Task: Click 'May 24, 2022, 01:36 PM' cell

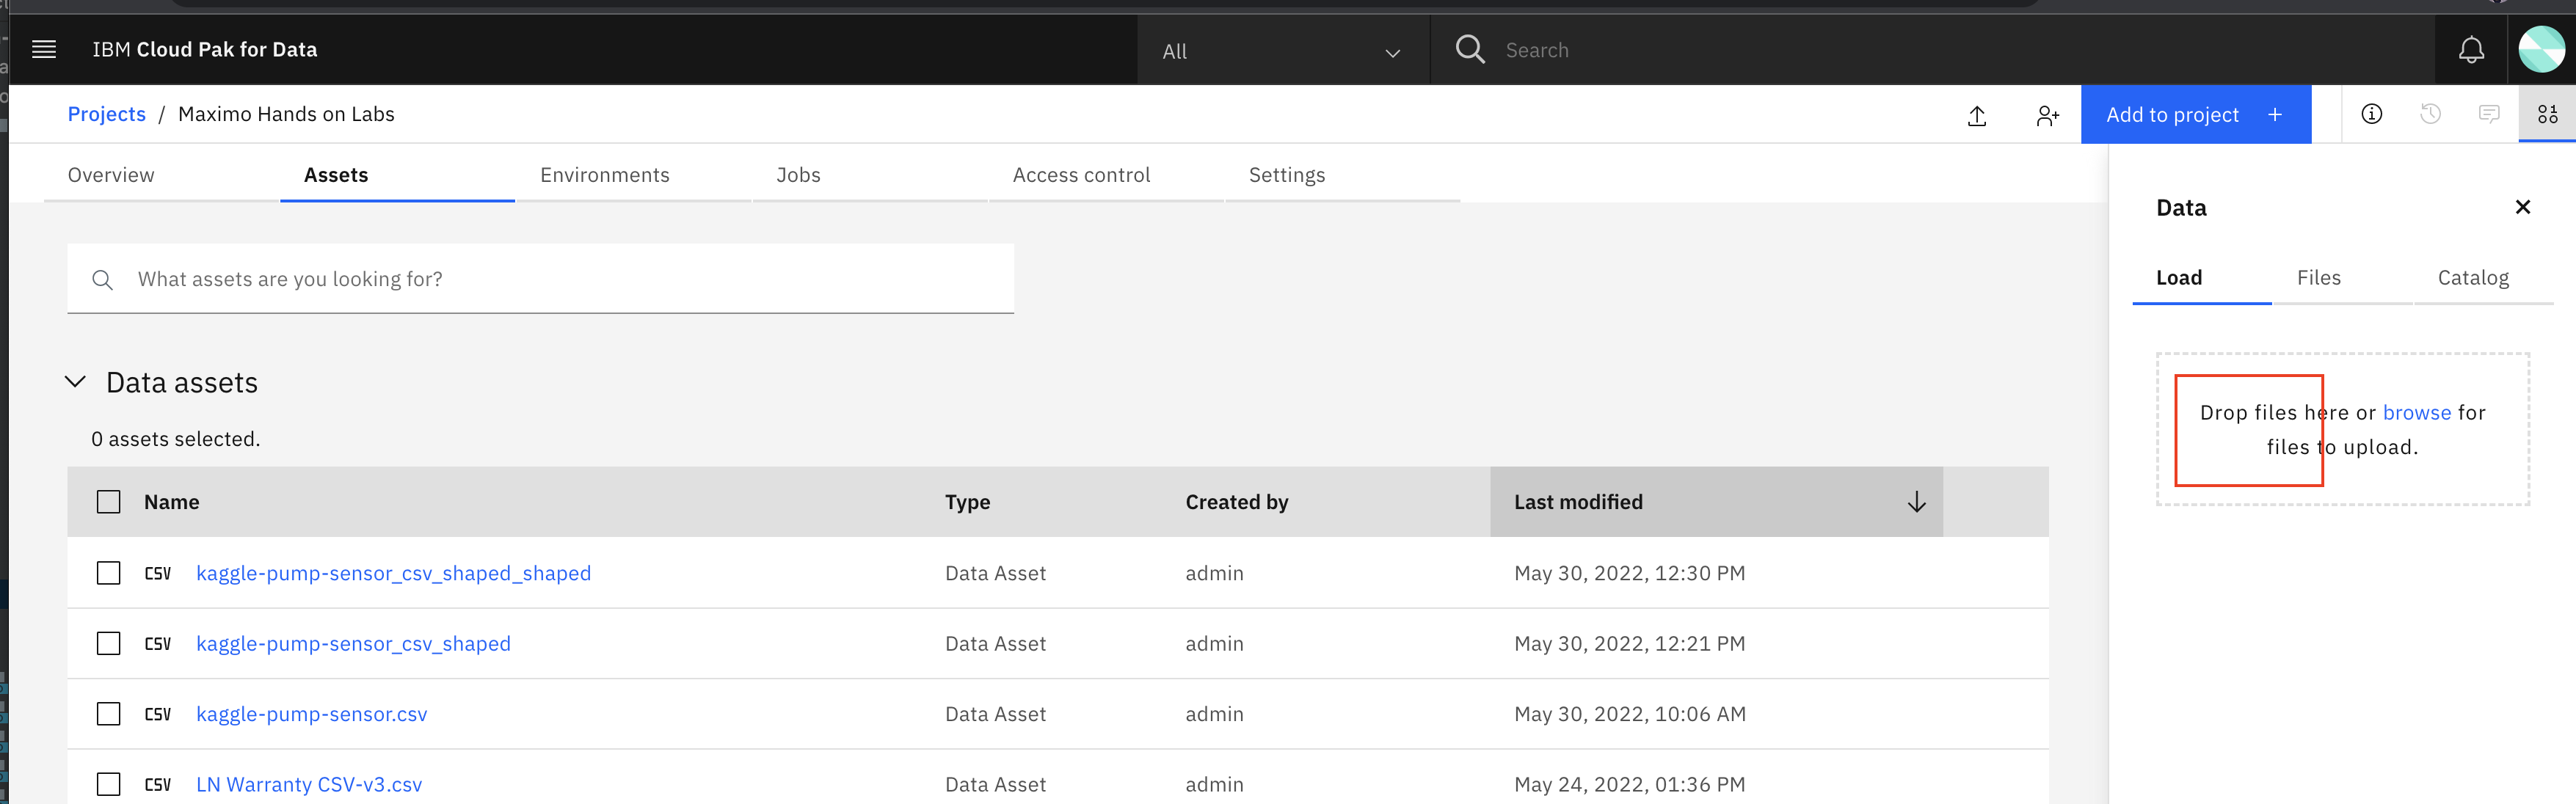Action: tap(1629, 785)
